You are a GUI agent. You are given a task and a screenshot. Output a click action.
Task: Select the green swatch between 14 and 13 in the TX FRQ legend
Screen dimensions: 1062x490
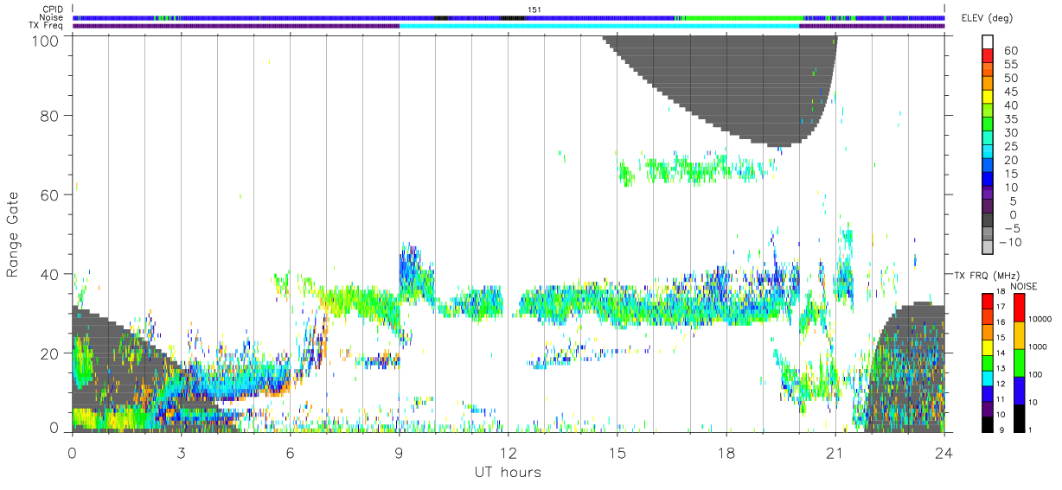pyautogui.click(x=988, y=363)
